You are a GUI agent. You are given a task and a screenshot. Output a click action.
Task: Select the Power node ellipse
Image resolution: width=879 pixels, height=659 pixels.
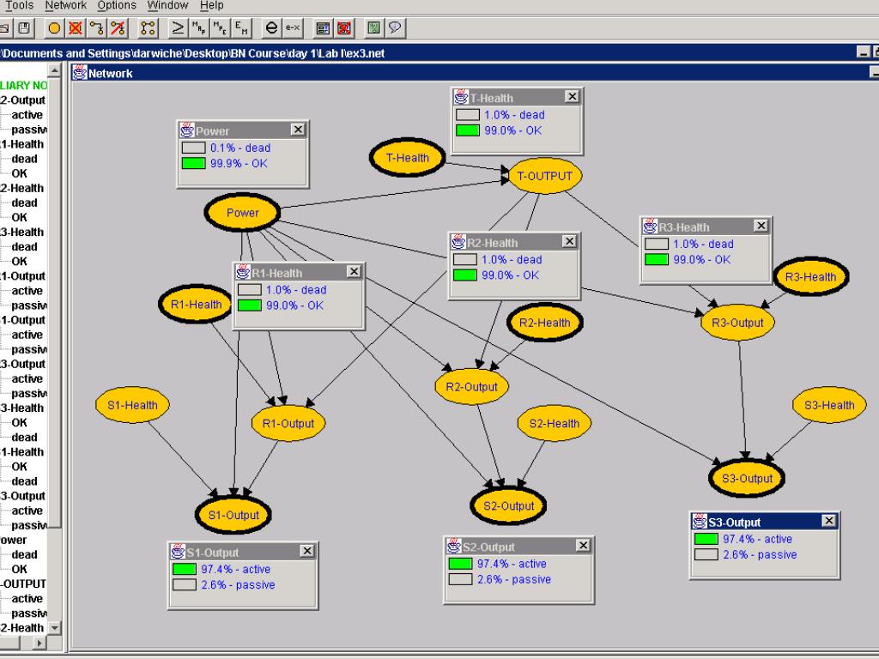pos(242,213)
